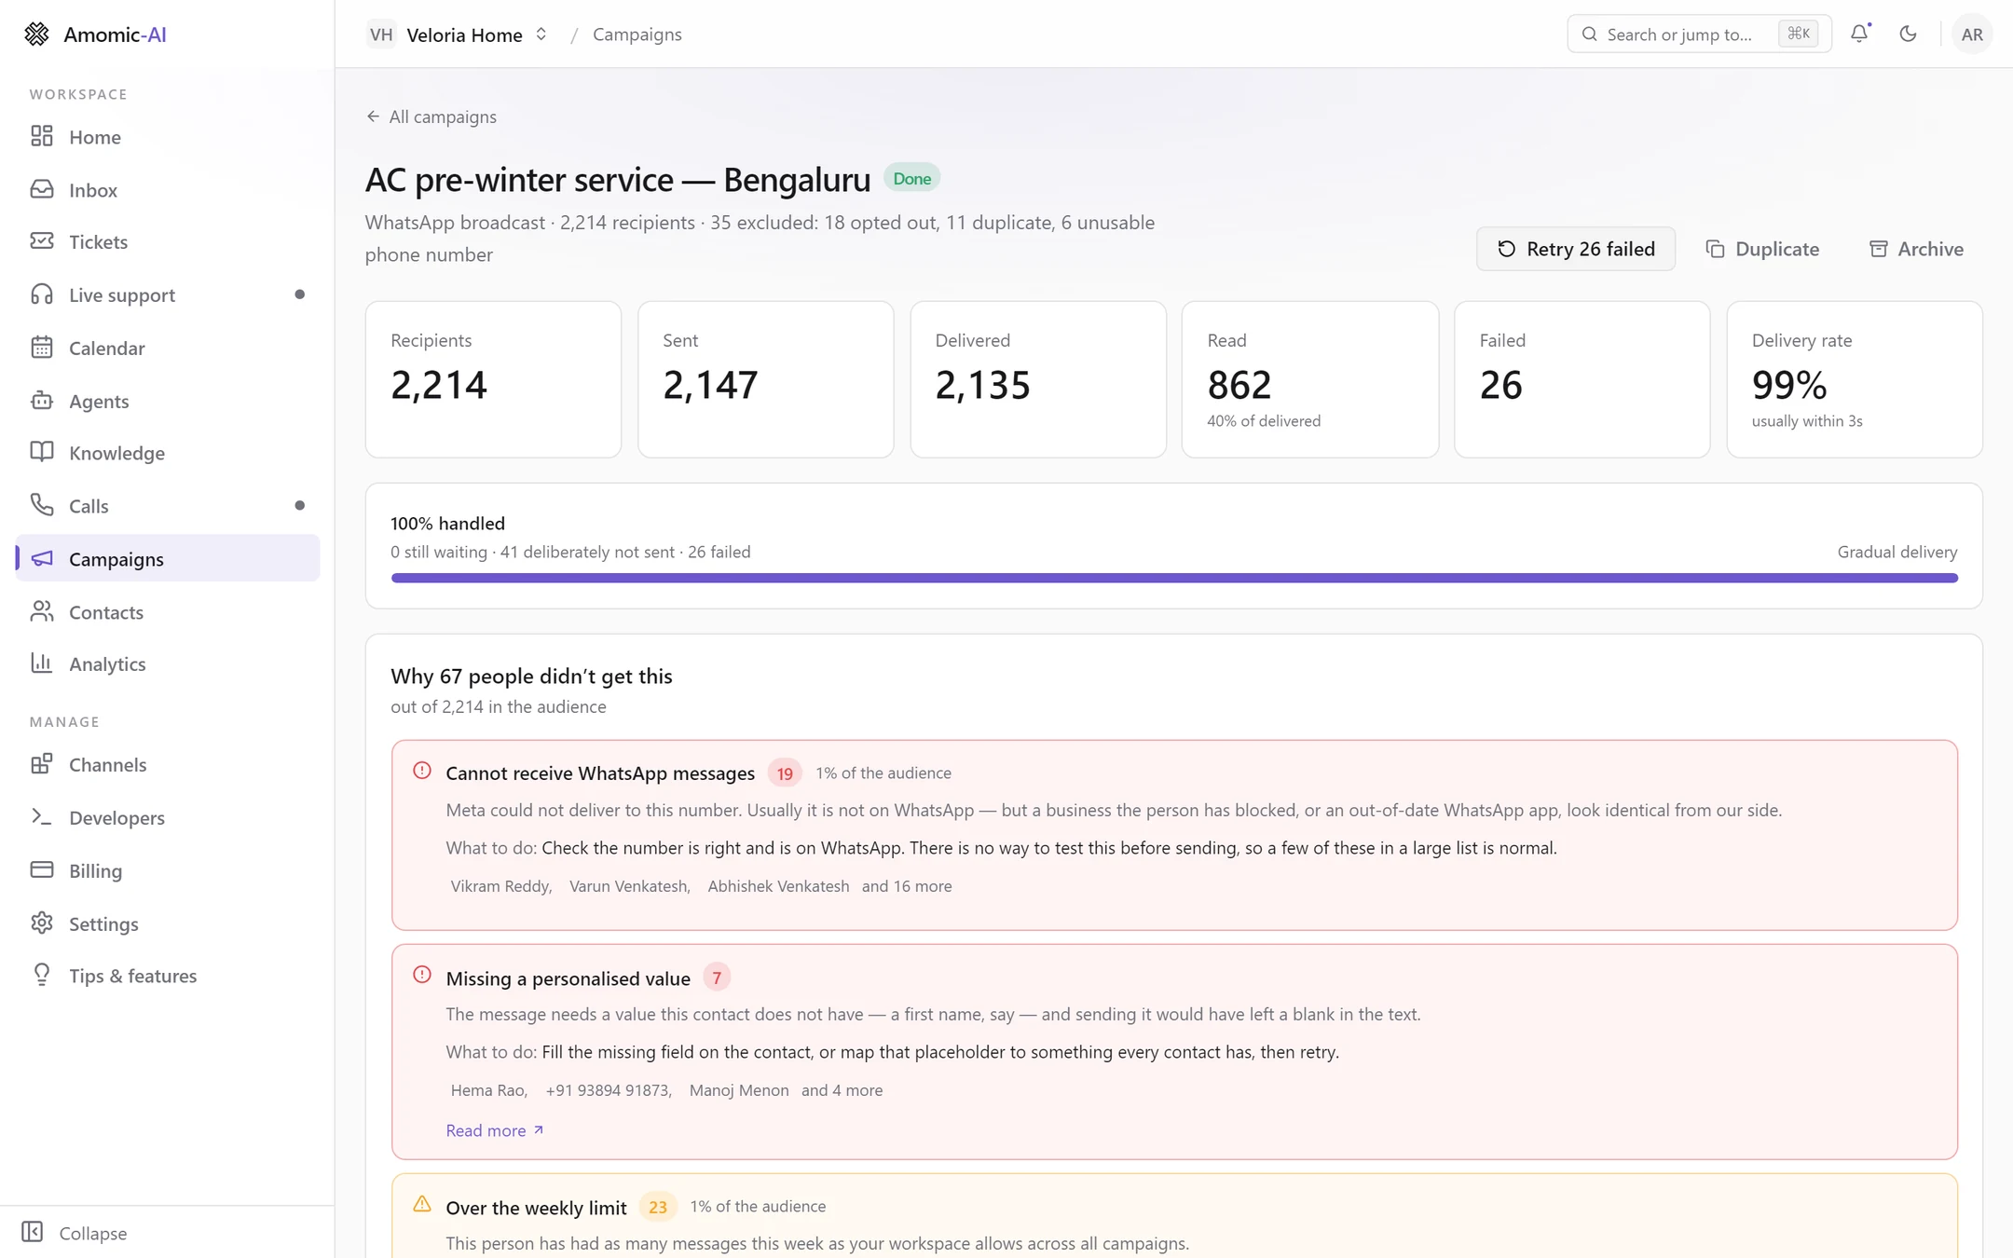Screen dimensions: 2013x1258
Task: Open Knowledge book item
Action: click(x=168, y=453)
